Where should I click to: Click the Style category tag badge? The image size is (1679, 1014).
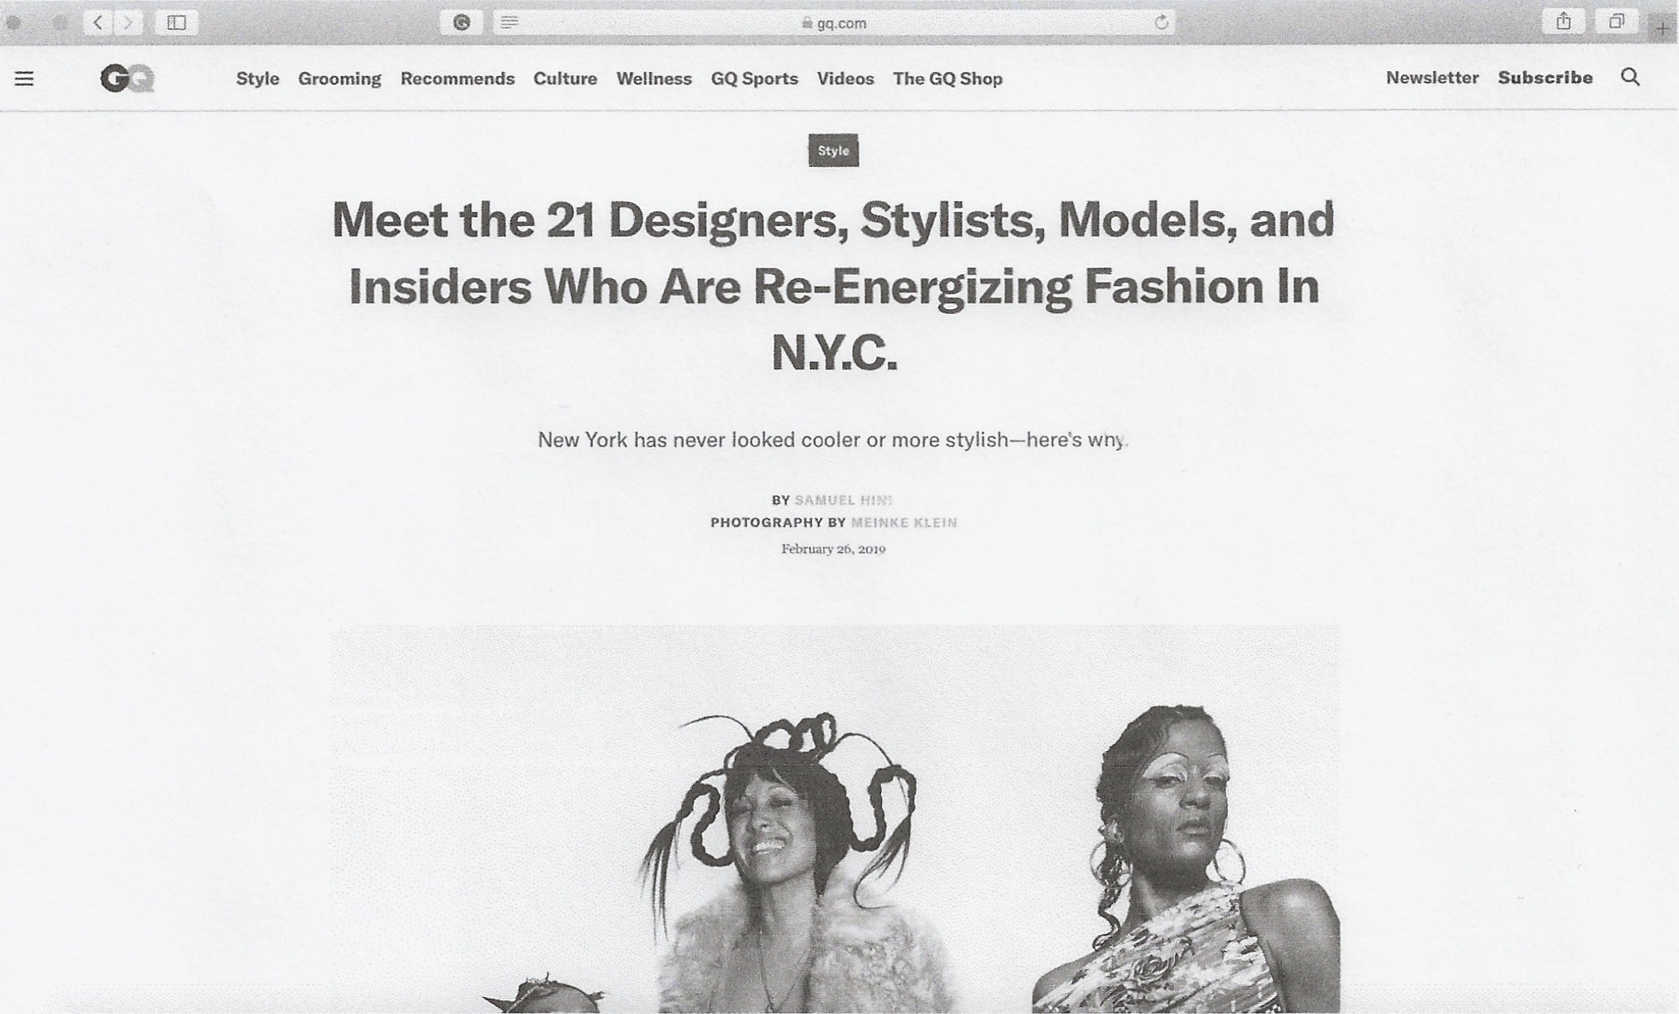click(833, 150)
